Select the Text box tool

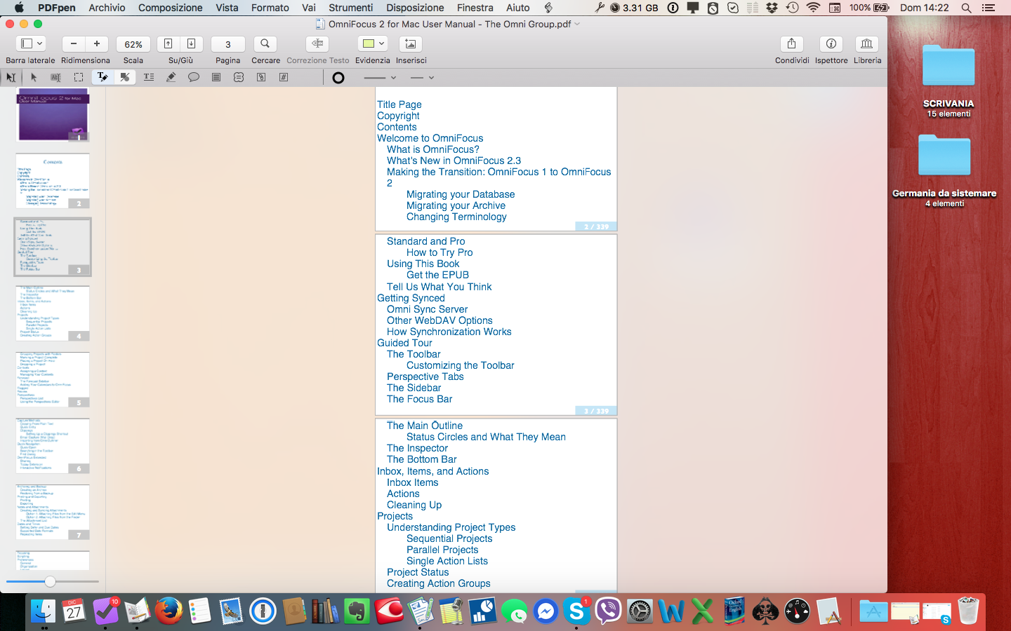149,77
